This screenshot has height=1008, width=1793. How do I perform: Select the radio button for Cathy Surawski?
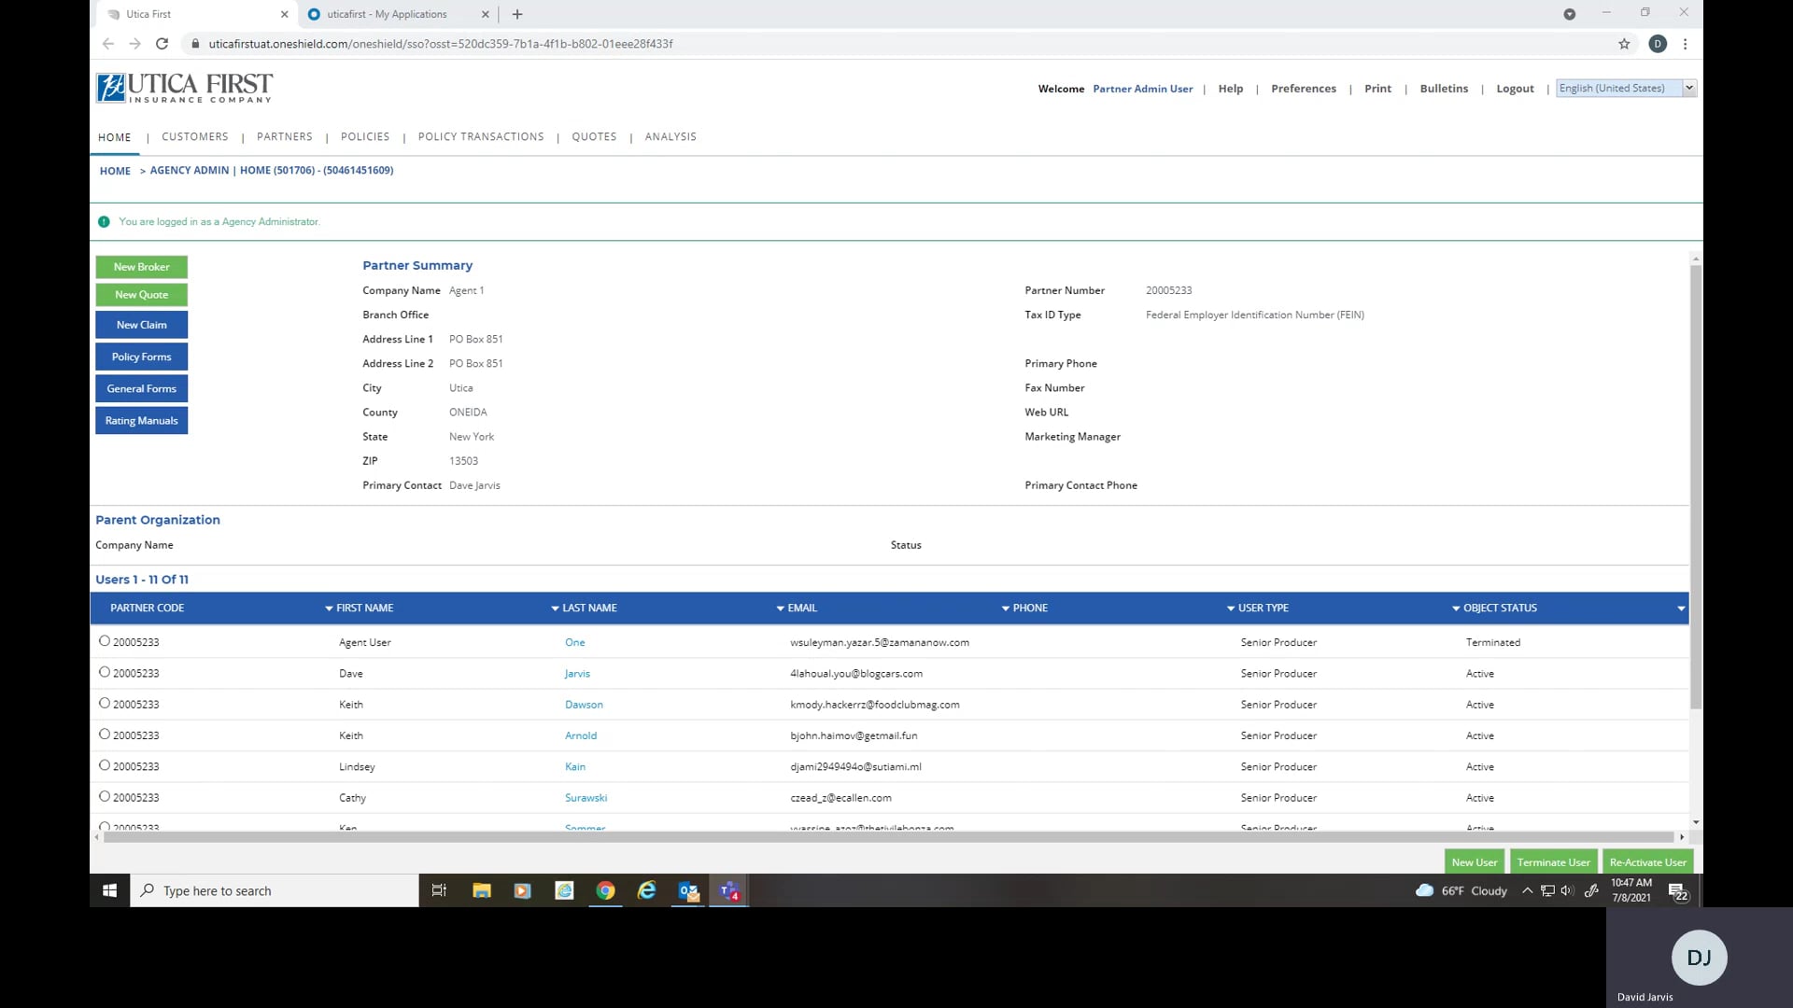[105, 796]
